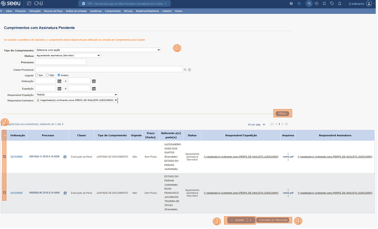Toggle the dark mode contrast icon

(x=299, y=3)
